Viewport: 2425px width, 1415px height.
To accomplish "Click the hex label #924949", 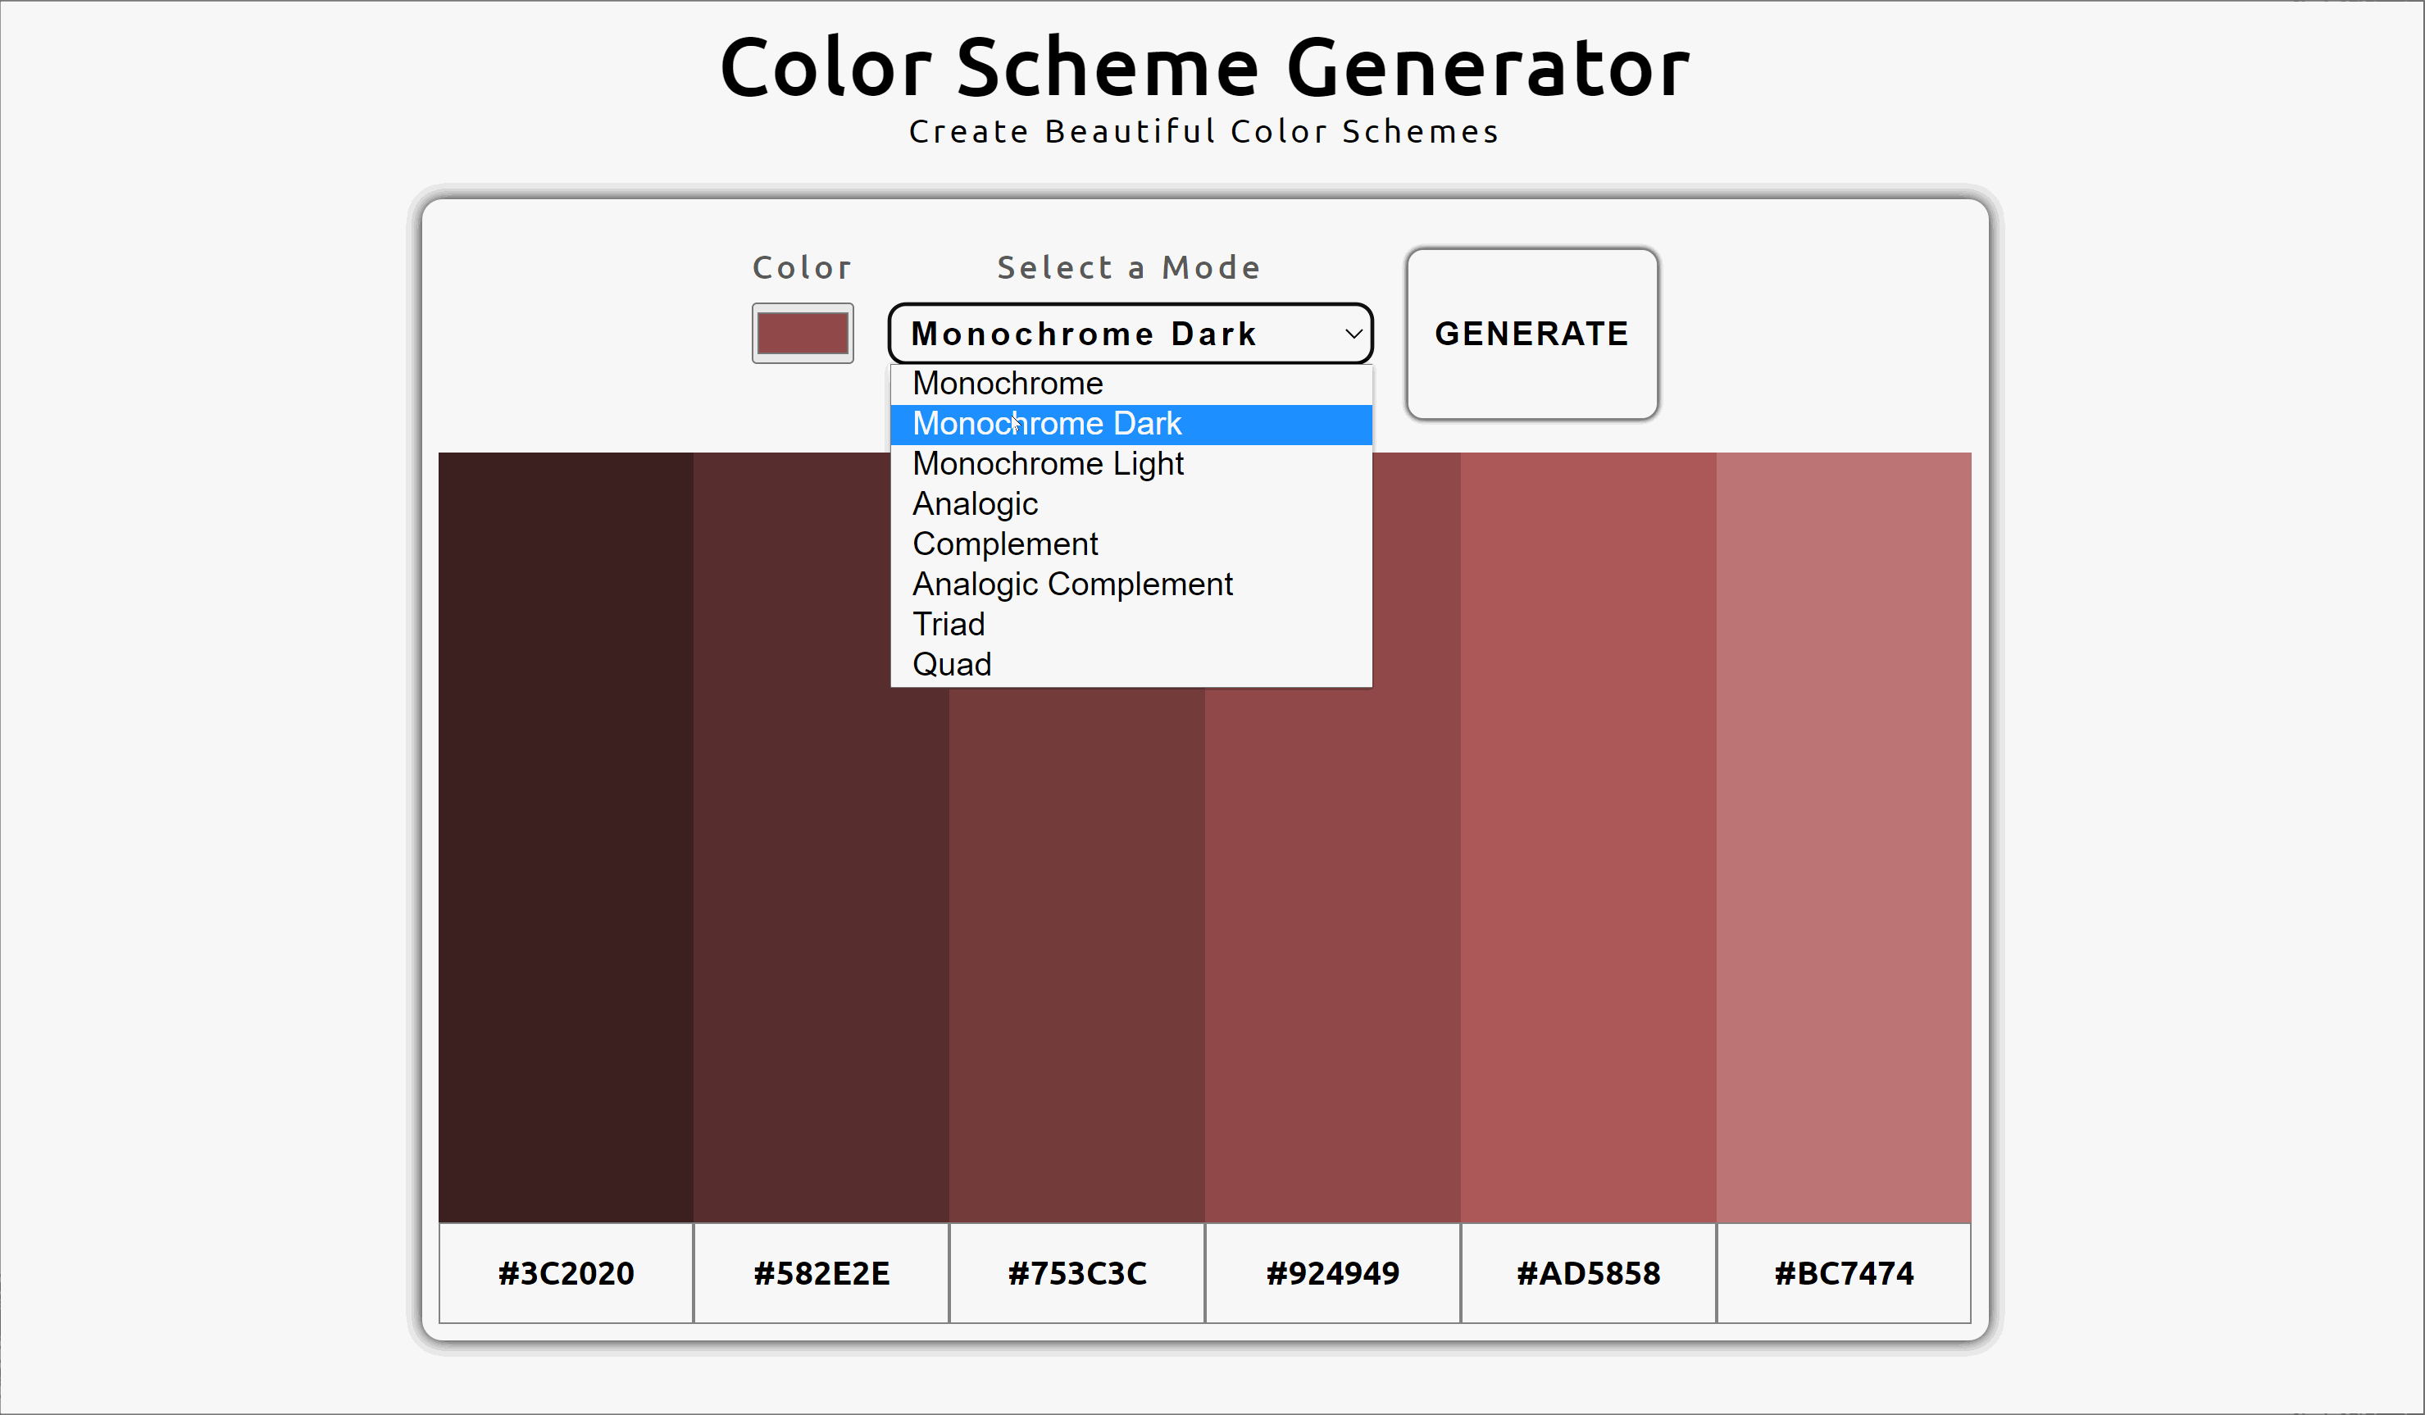I will (1332, 1272).
